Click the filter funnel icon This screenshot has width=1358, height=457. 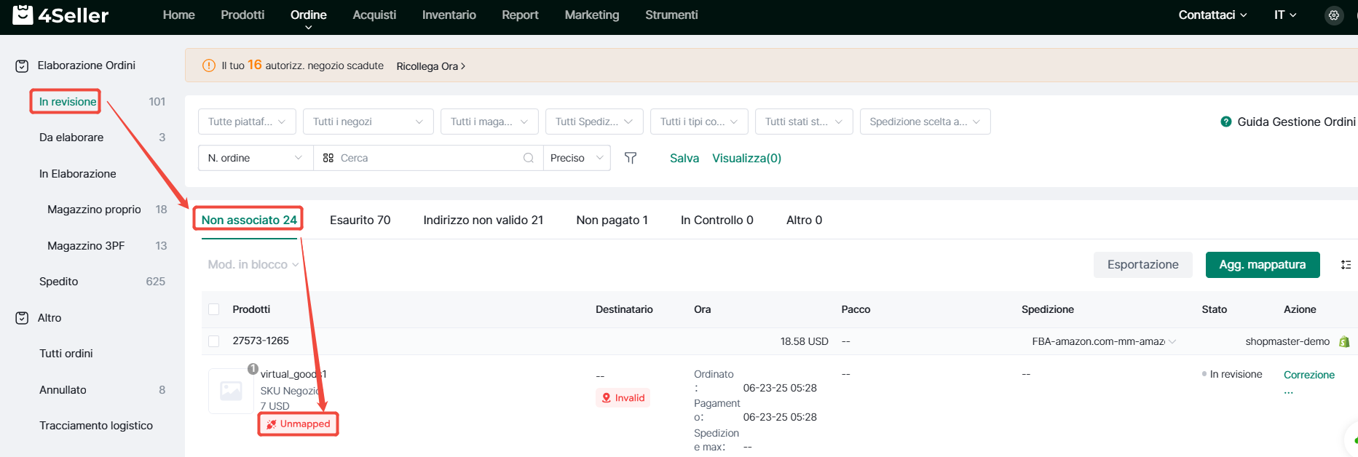[x=631, y=158]
